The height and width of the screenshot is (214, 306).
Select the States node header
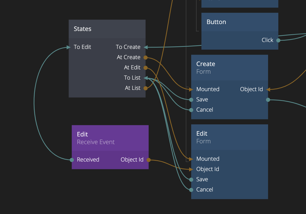click(107, 29)
